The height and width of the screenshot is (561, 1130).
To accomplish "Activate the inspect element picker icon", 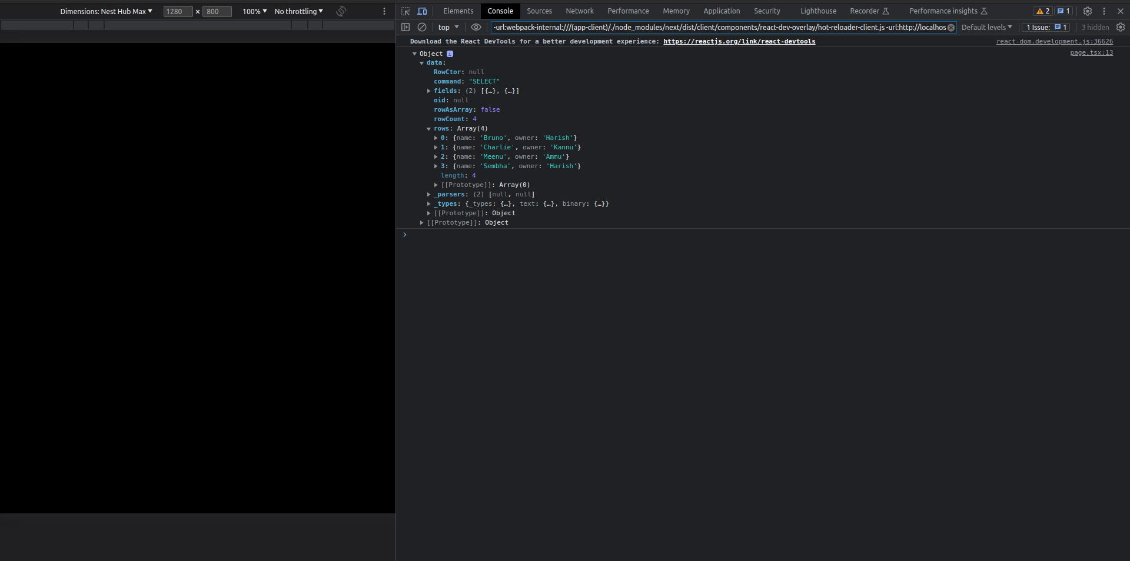I will 406,11.
